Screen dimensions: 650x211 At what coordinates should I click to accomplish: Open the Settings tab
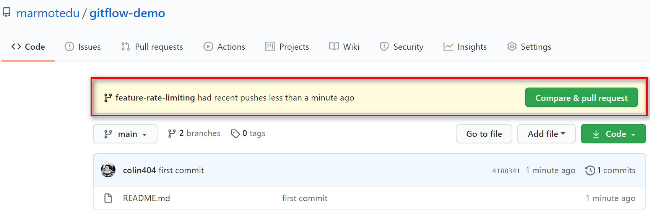pyautogui.click(x=529, y=47)
